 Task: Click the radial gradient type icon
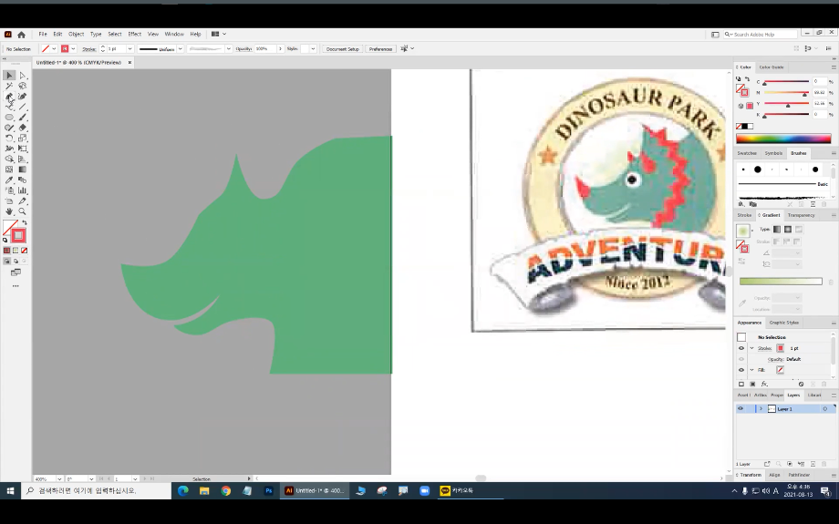[787, 229]
